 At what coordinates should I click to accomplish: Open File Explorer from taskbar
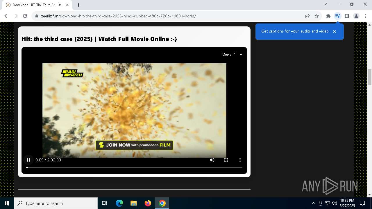click(133, 203)
